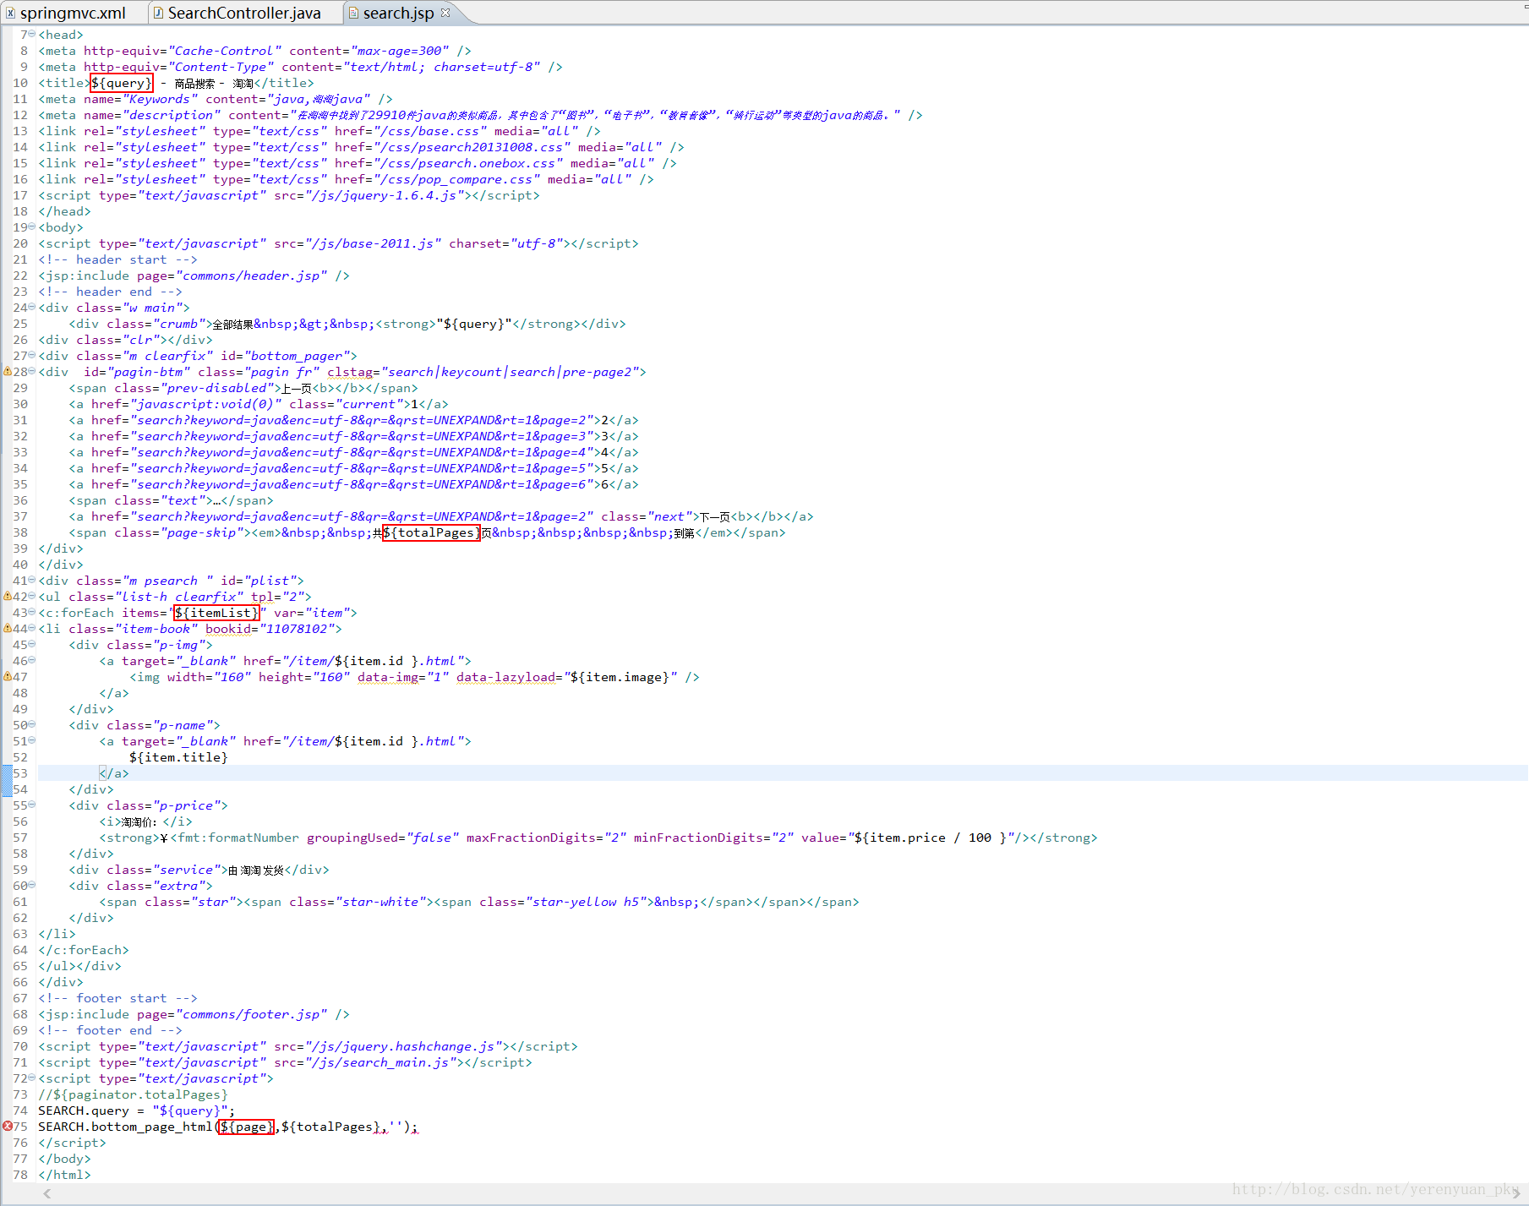Click SEARCH.query assignment on line 74

click(x=136, y=1111)
